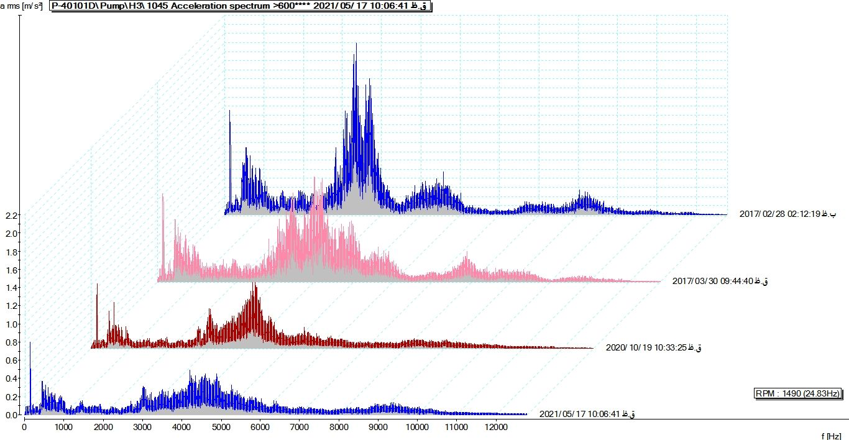
Task: Click the 1.6 value on amplitude axis
Action: pos(10,270)
